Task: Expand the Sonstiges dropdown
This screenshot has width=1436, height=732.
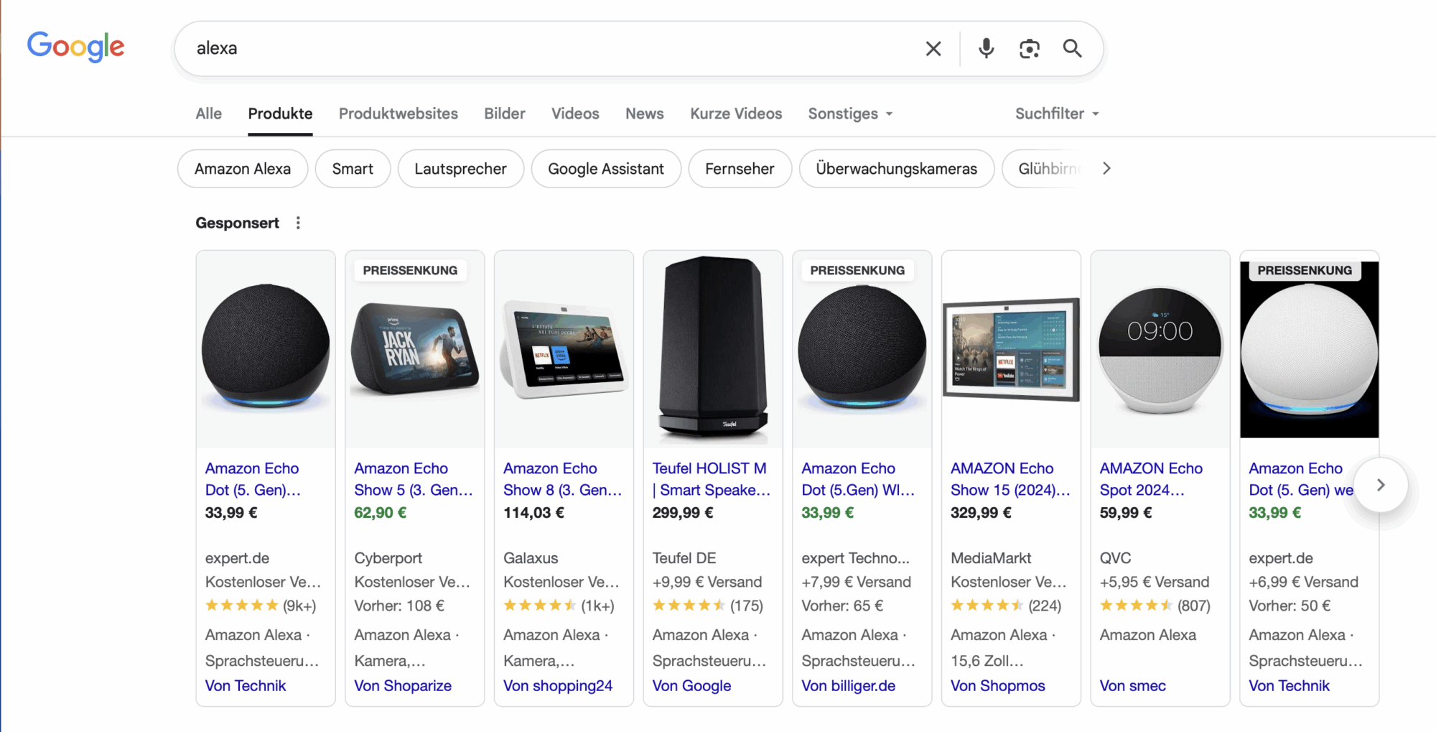Action: (850, 114)
